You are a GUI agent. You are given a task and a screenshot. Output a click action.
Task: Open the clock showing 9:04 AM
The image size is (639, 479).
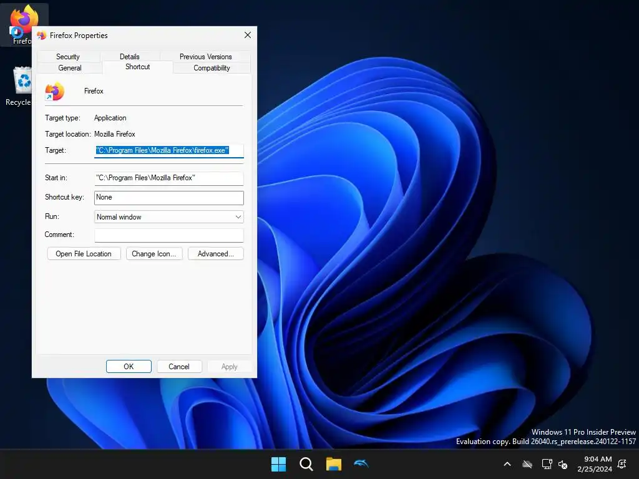click(595, 464)
